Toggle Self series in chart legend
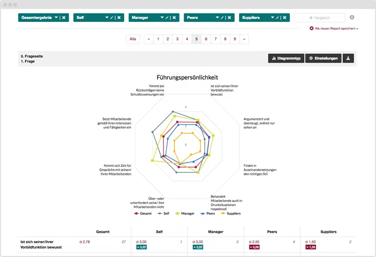 click(163, 213)
